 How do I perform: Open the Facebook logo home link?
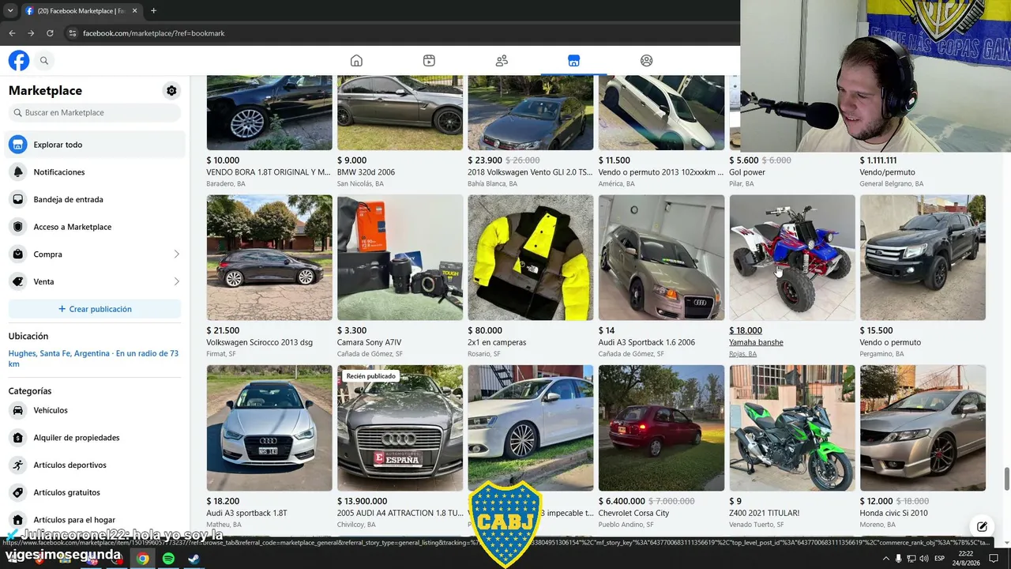(19, 61)
